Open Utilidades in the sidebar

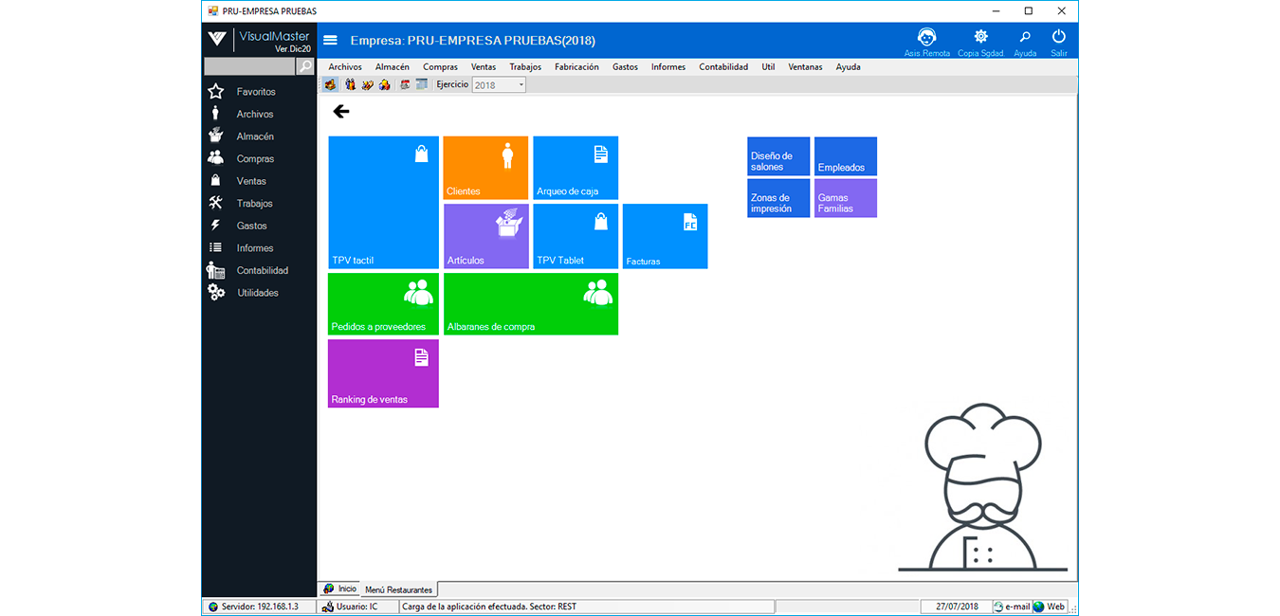tap(257, 293)
